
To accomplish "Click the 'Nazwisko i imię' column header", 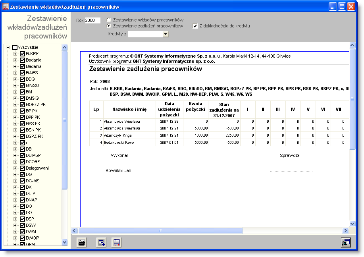I will [129, 110].
